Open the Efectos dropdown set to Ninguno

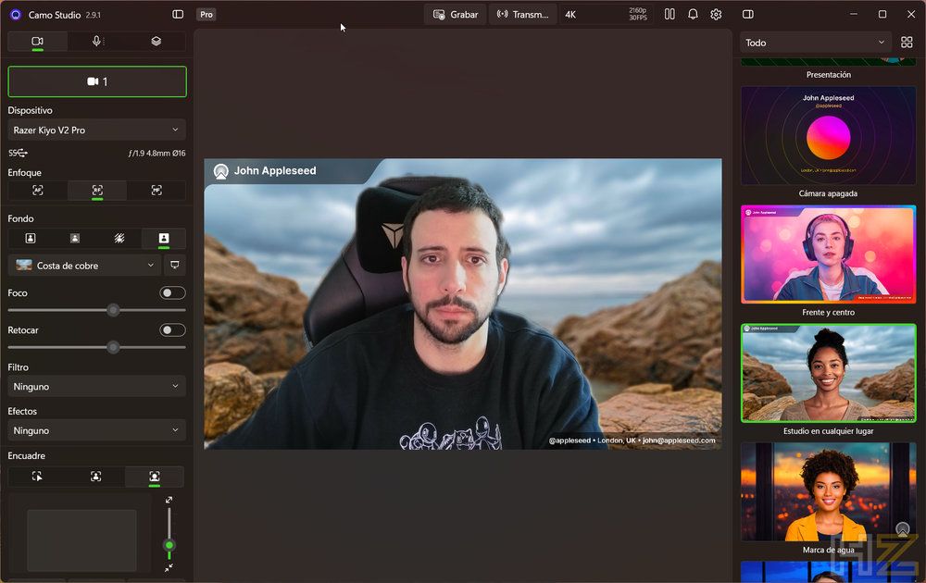coord(97,430)
